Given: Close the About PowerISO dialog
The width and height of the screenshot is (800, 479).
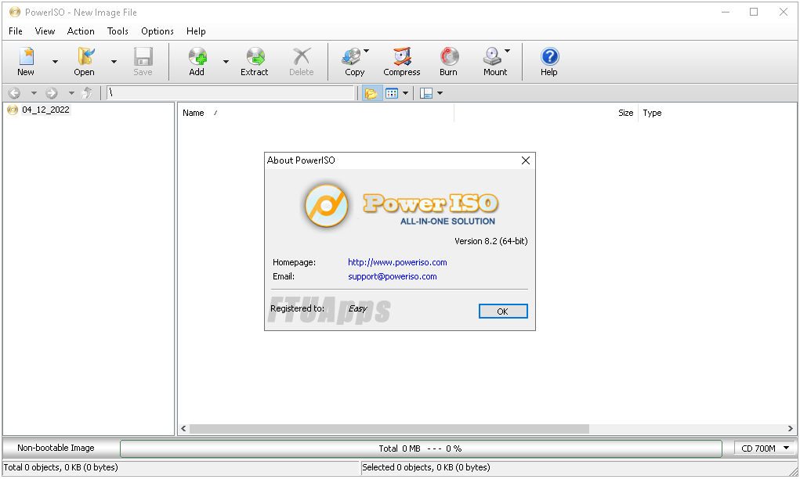Looking at the screenshot, I should click(526, 160).
